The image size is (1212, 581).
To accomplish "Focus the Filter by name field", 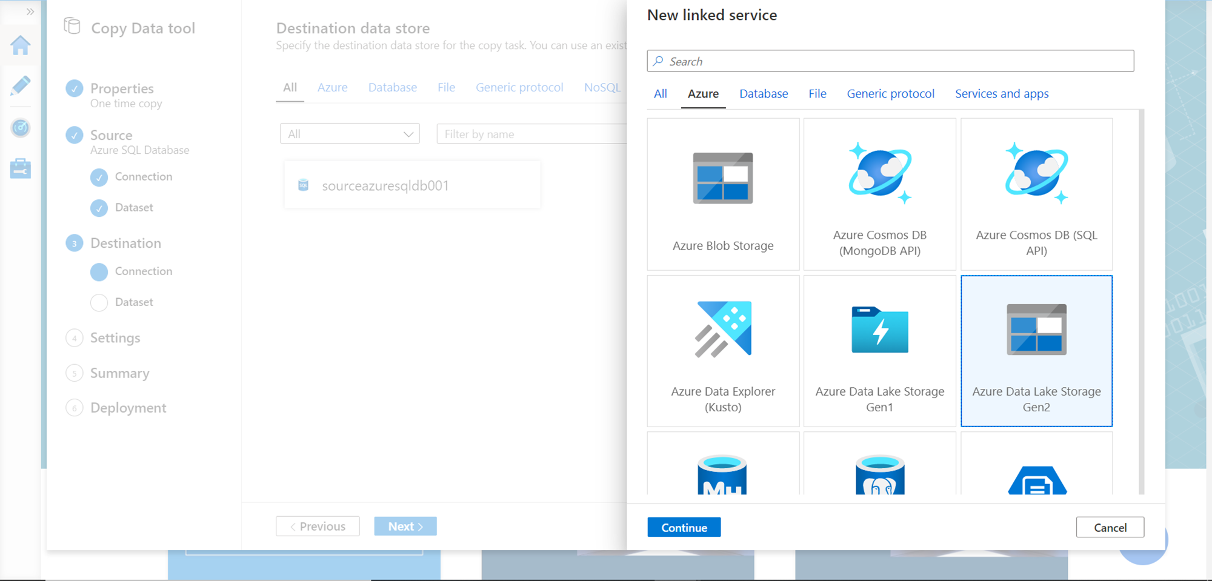I will point(531,134).
